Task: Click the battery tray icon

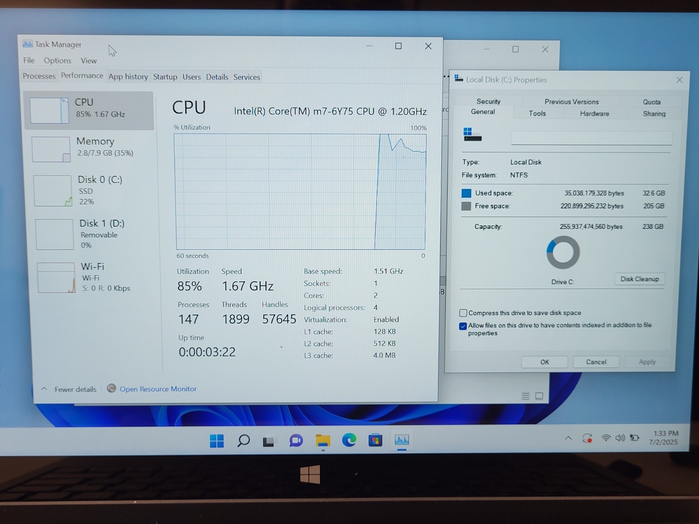Action: click(x=634, y=438)
